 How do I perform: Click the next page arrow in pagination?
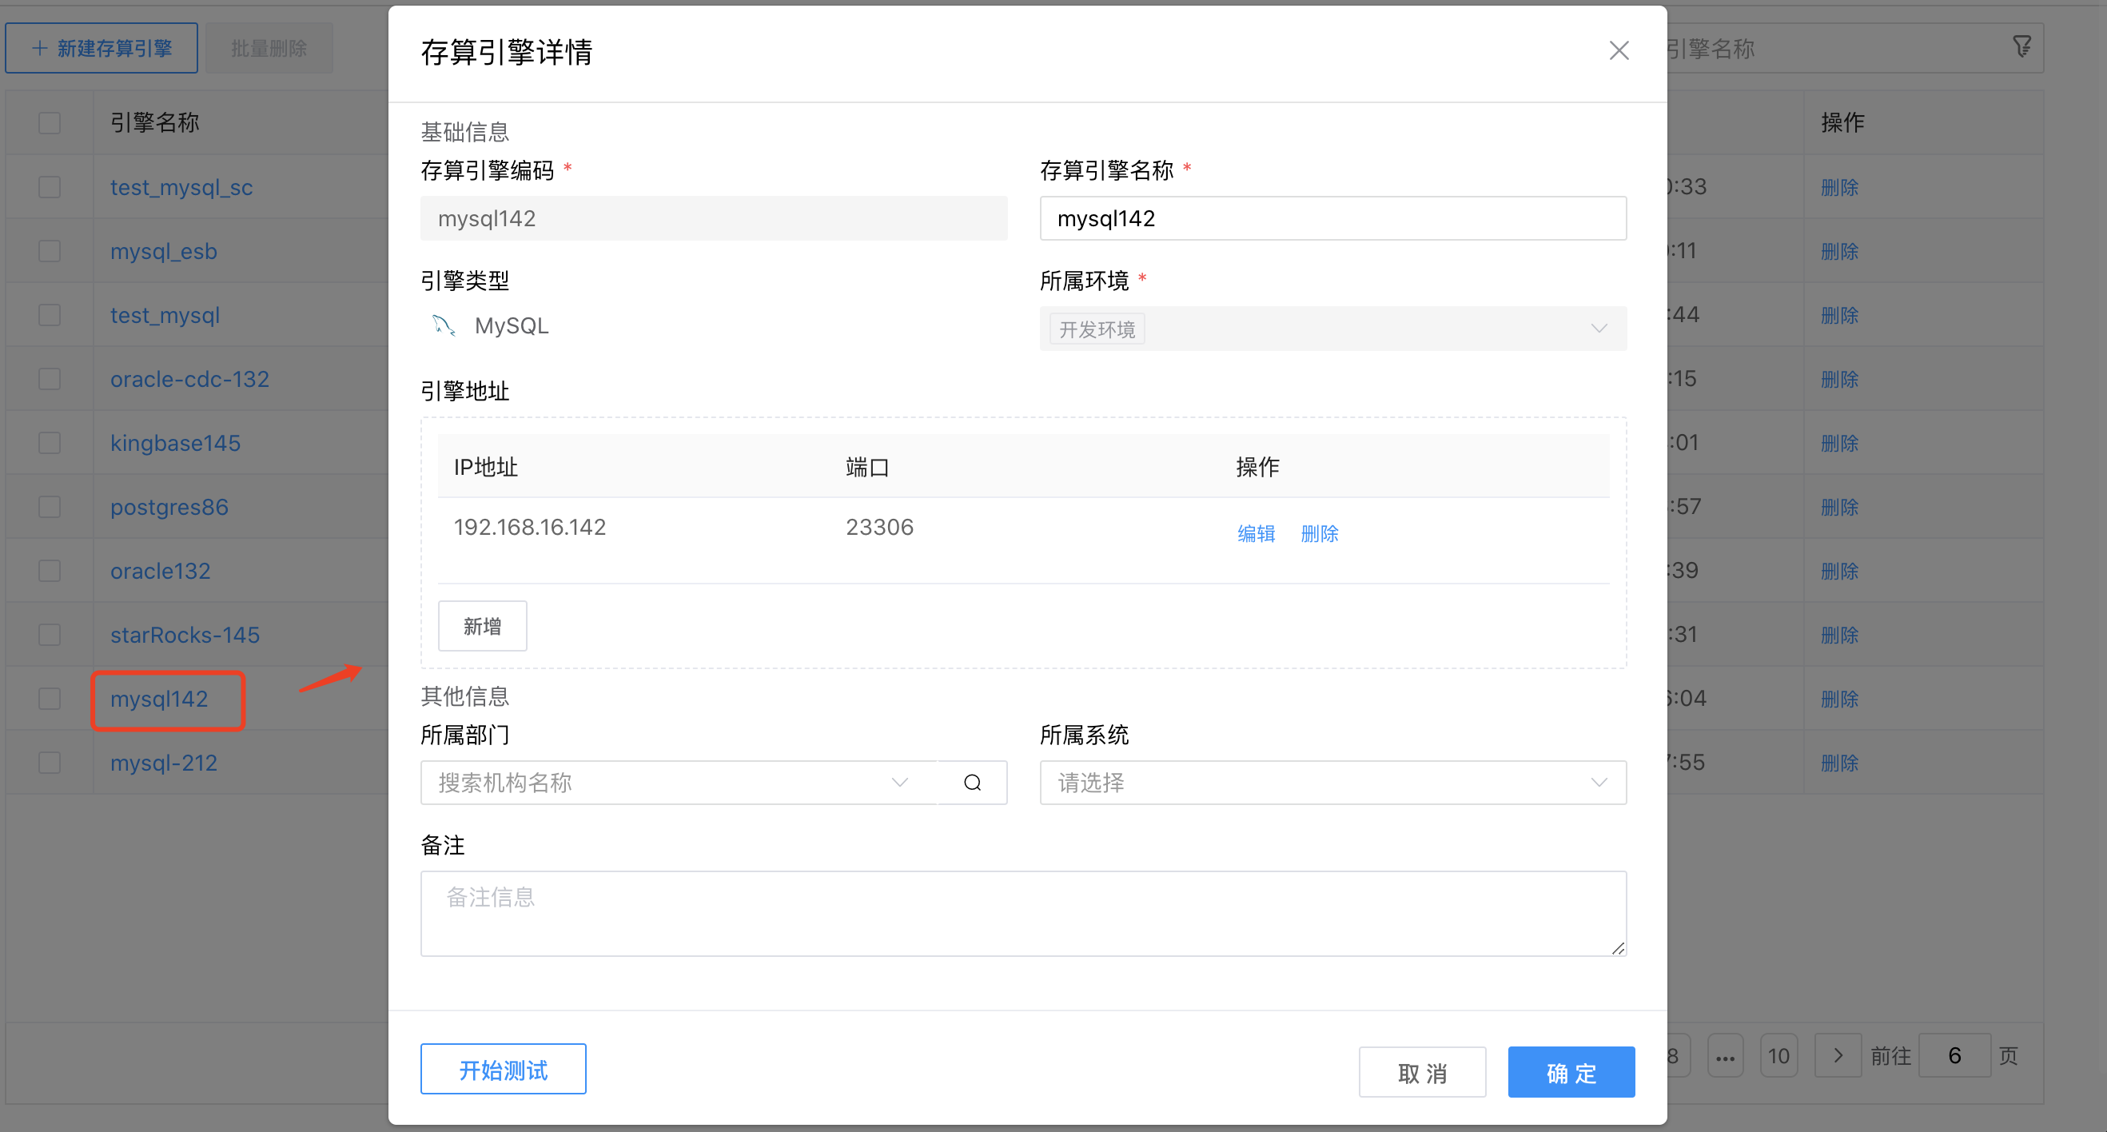(1838, 1055)
